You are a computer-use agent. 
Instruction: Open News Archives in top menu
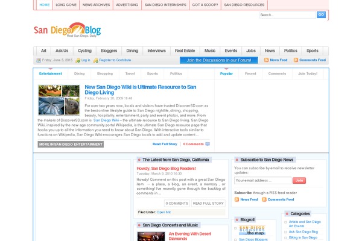pos(97,5)
